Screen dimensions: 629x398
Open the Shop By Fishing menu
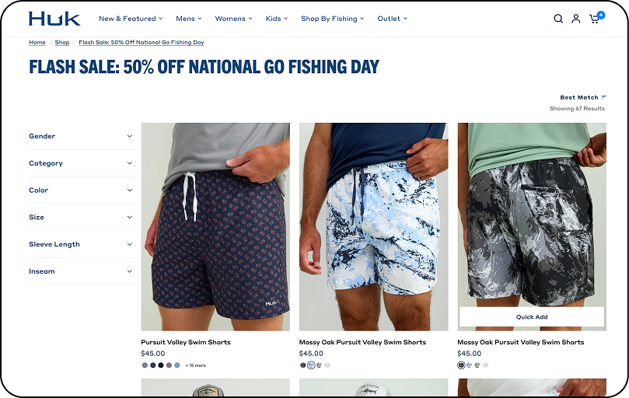click(332, 19)
